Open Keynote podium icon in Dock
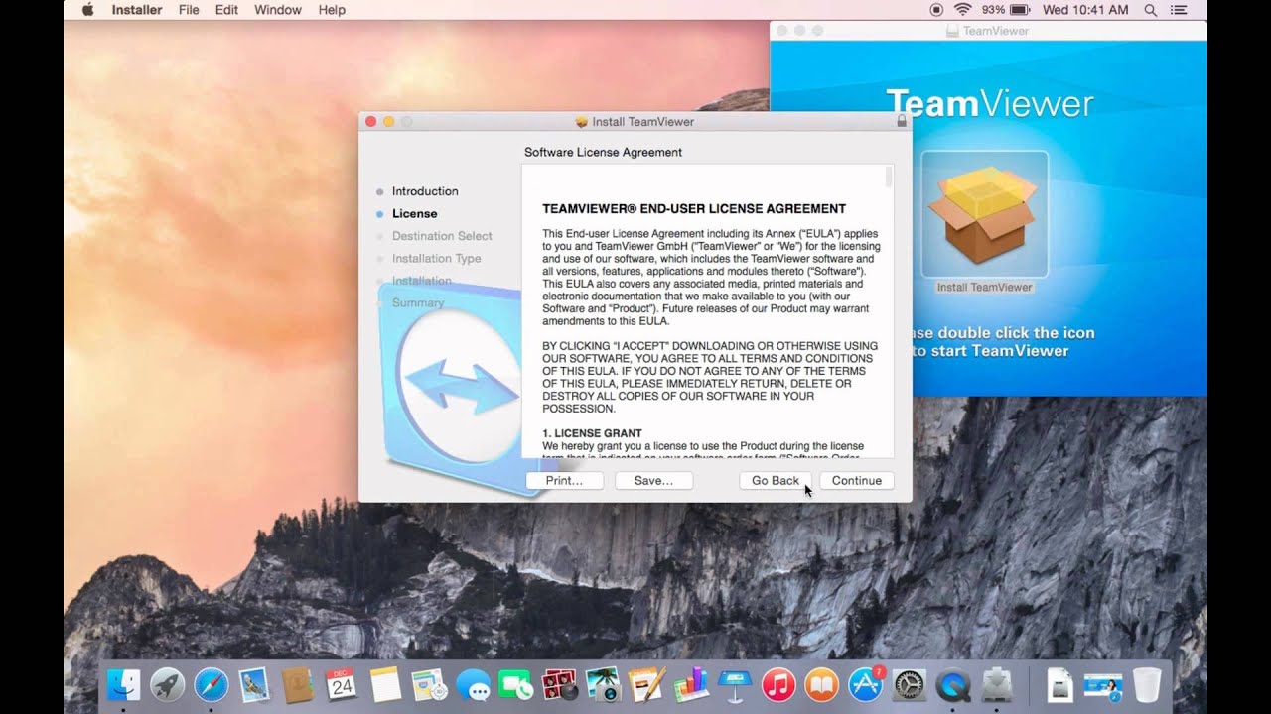The width and height of the screenshot is (1271, 714). click(735, 684)
